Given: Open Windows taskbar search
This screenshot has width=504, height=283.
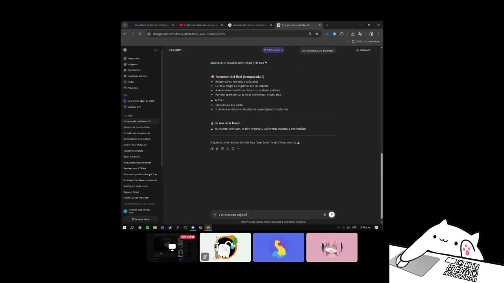Looking at the screenshot, I should point(132,227).
